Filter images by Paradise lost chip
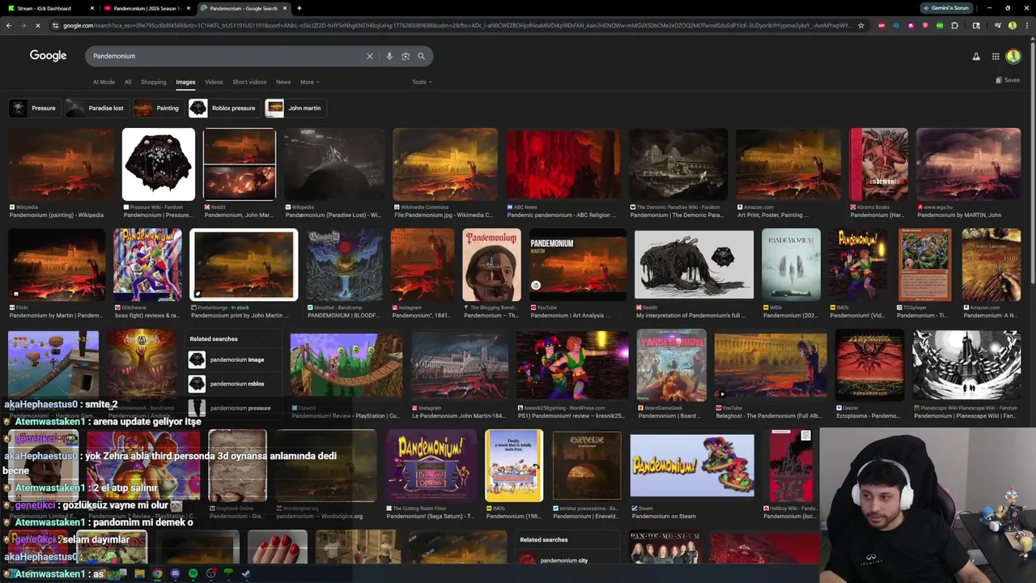Screen dimensions: 1036x583 click(x=96, y=108)
